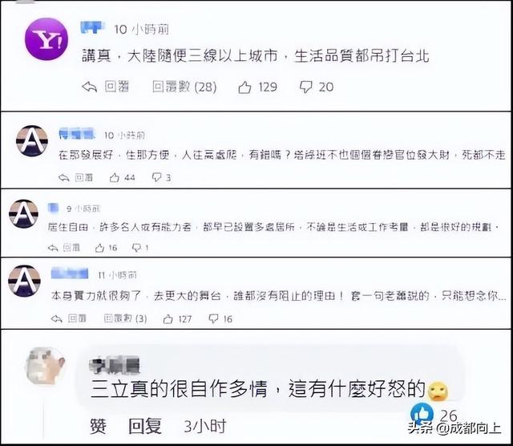
Task: Thumbs up the comment with 44 likes
Action: (x=114, y=178)
